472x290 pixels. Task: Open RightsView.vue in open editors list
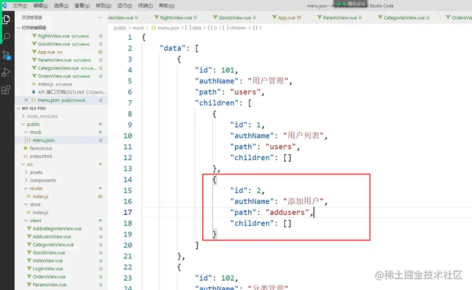62,36
